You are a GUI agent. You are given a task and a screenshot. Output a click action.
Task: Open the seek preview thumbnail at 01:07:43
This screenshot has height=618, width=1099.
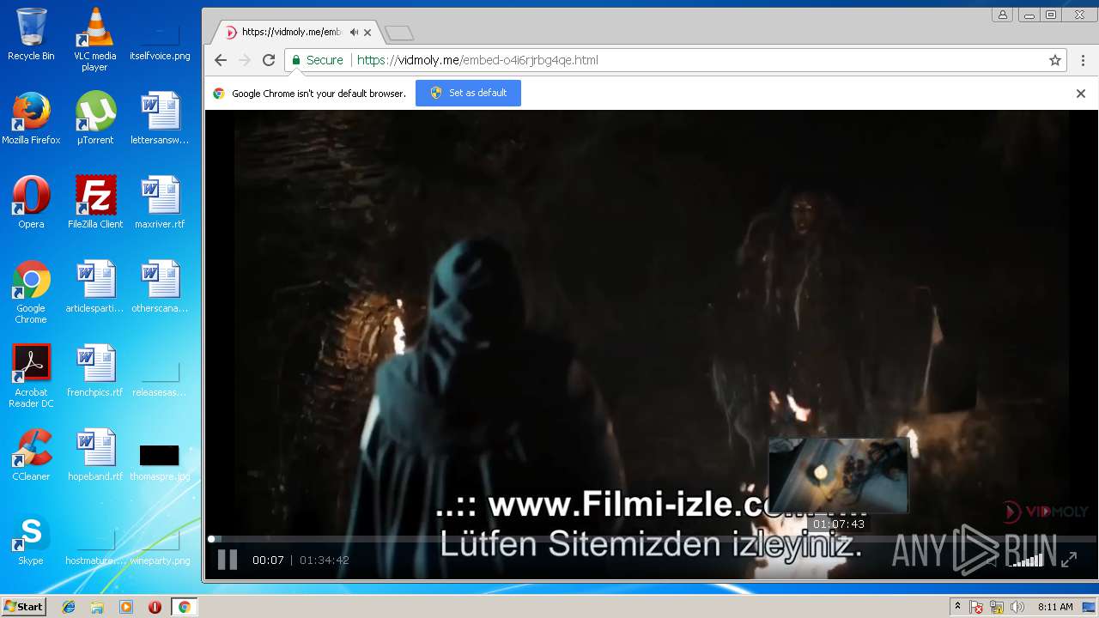[838, 476]
